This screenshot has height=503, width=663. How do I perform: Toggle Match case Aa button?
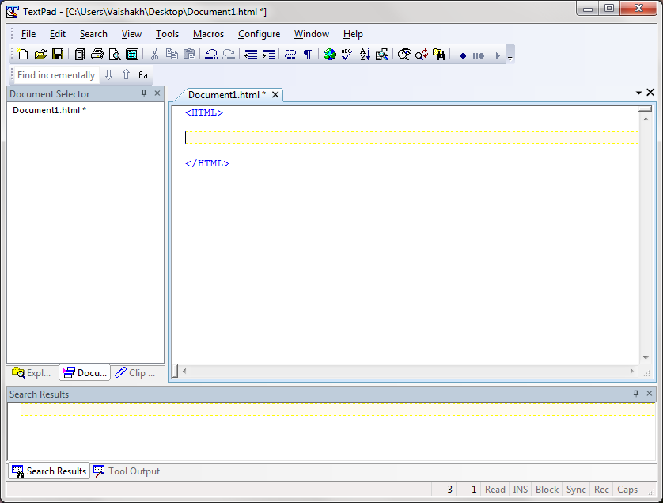(143, 75)
